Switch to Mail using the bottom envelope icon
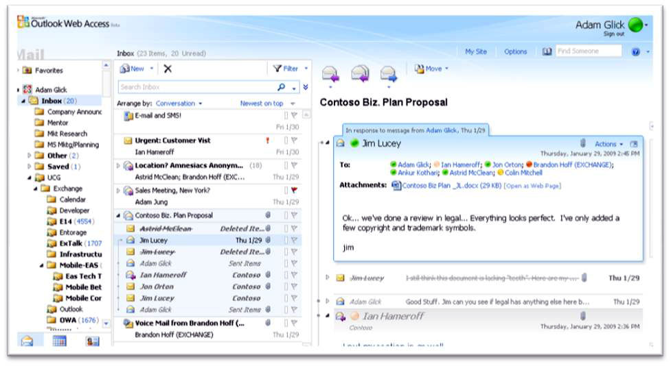 (x=27, y=341)
